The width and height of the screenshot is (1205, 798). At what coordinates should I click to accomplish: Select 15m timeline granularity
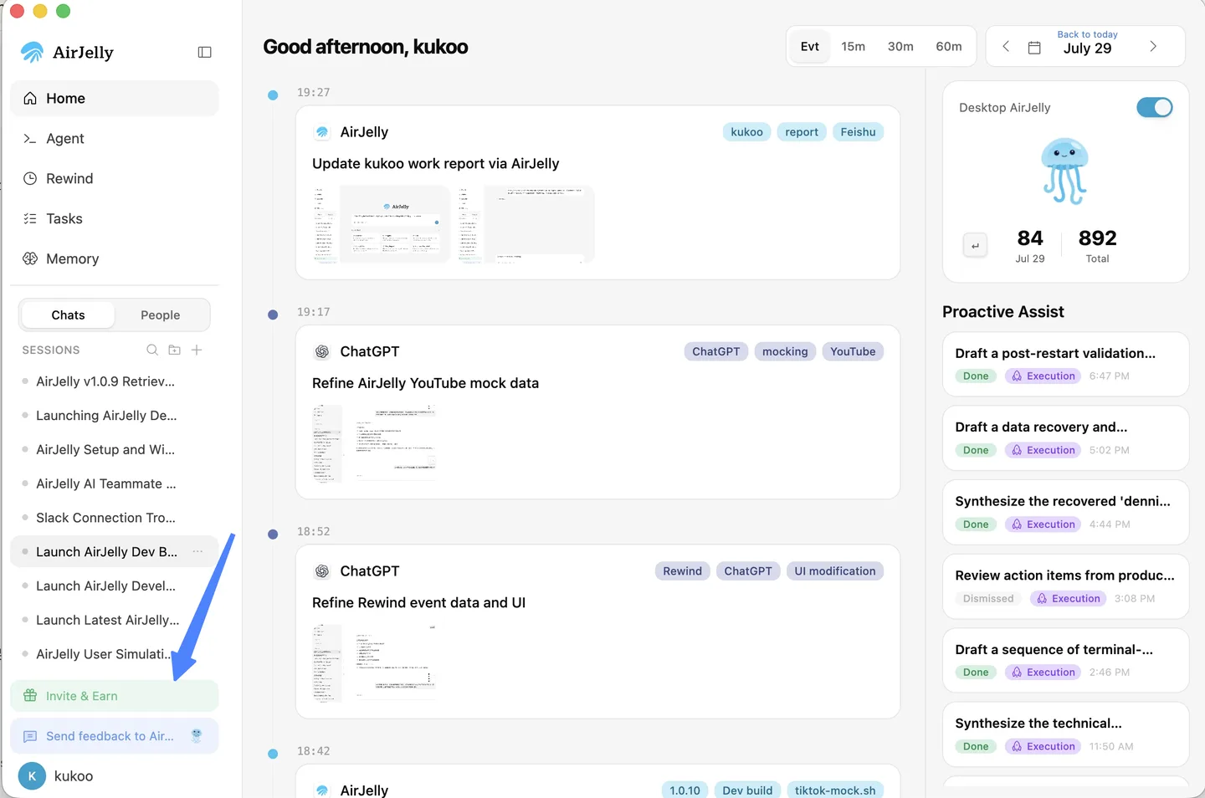(x=854, y=47)
